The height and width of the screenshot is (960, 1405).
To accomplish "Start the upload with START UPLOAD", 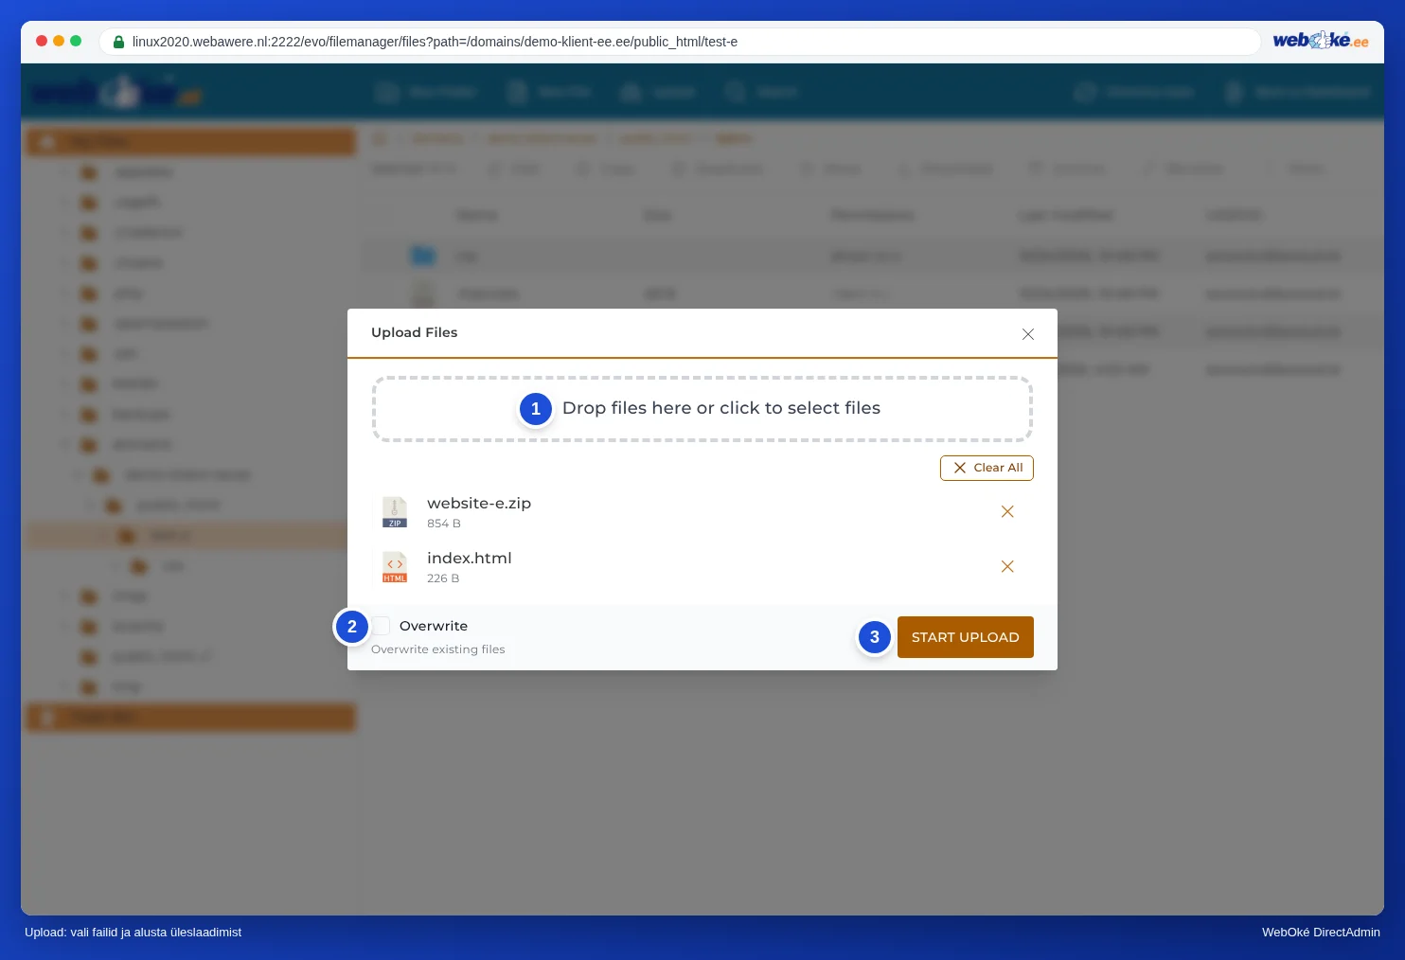I will click(966, 637).
